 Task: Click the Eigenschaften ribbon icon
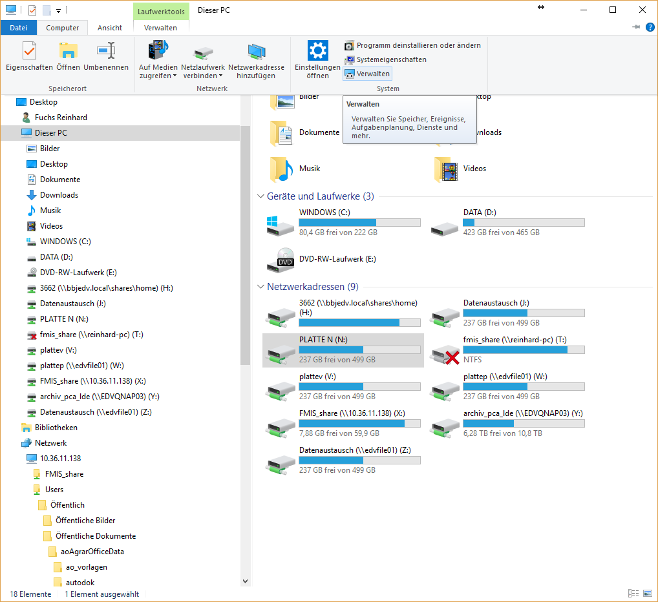29,51
